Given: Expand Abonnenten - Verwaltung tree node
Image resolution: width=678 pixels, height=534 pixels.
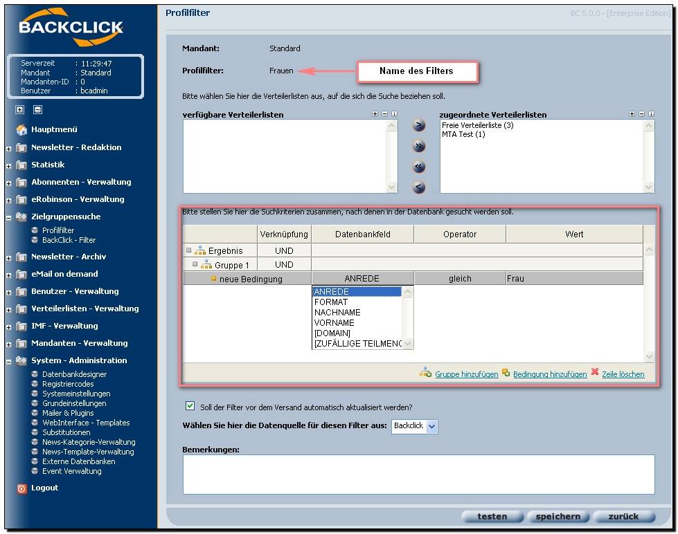Looking at the screenshot, I should pos(8,183).
